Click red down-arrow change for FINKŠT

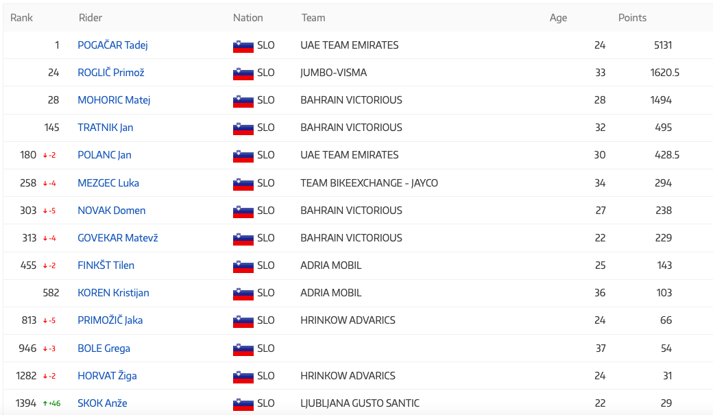(x=49, y=265)
